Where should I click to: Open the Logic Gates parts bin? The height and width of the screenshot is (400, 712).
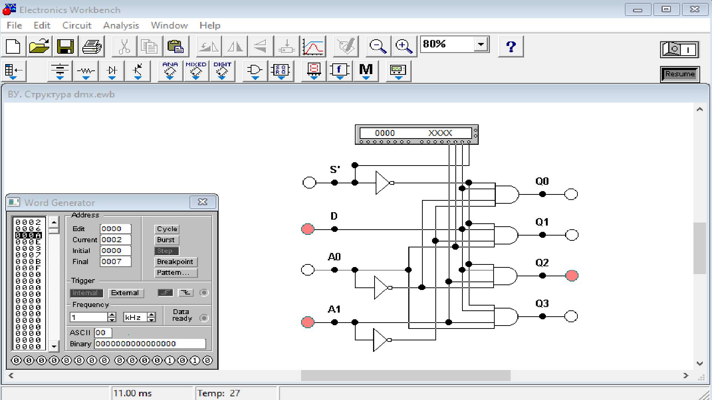[254, 70]
